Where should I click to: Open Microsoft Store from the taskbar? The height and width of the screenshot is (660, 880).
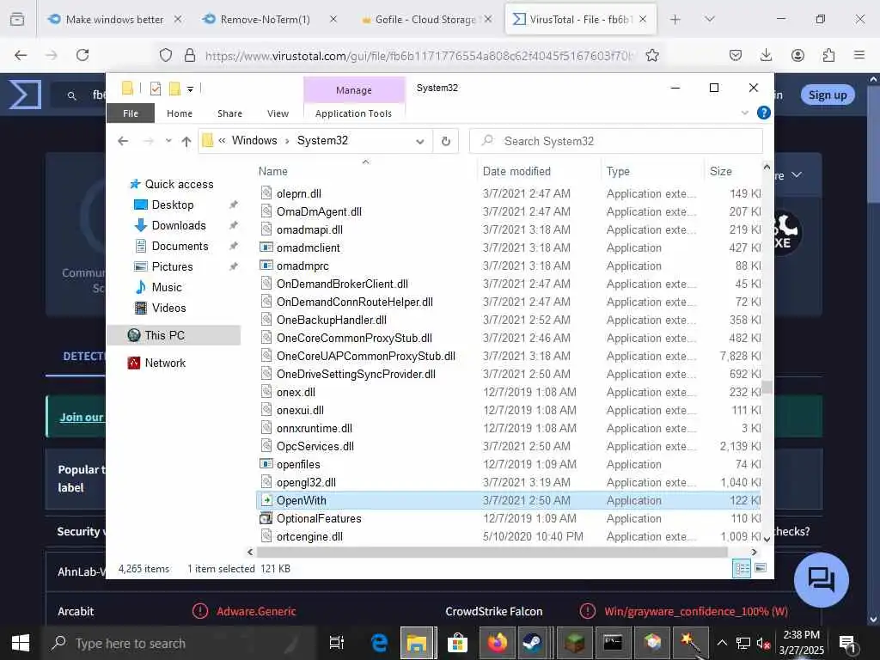tap(457, 643)
